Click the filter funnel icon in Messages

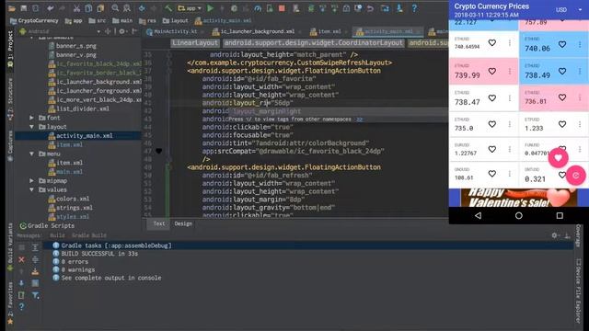(x=35, y=296)
